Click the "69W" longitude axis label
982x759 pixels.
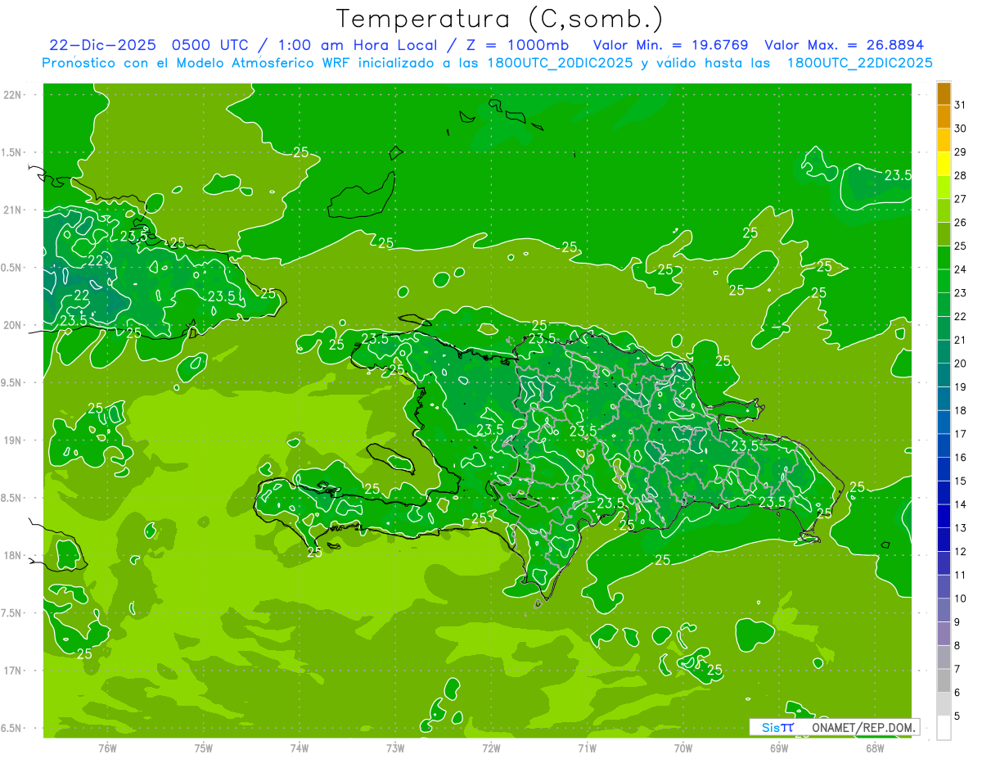pyautogui.click(x=778, y=748)
